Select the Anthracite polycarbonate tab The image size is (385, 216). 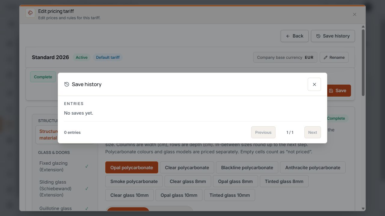tap(313, 167)
